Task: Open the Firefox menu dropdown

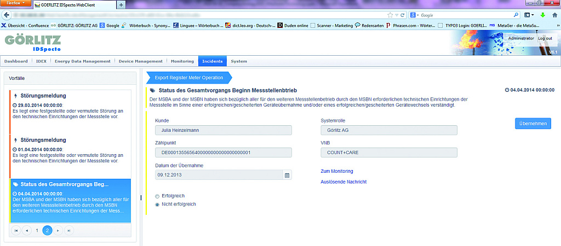Action: (16, 4)
